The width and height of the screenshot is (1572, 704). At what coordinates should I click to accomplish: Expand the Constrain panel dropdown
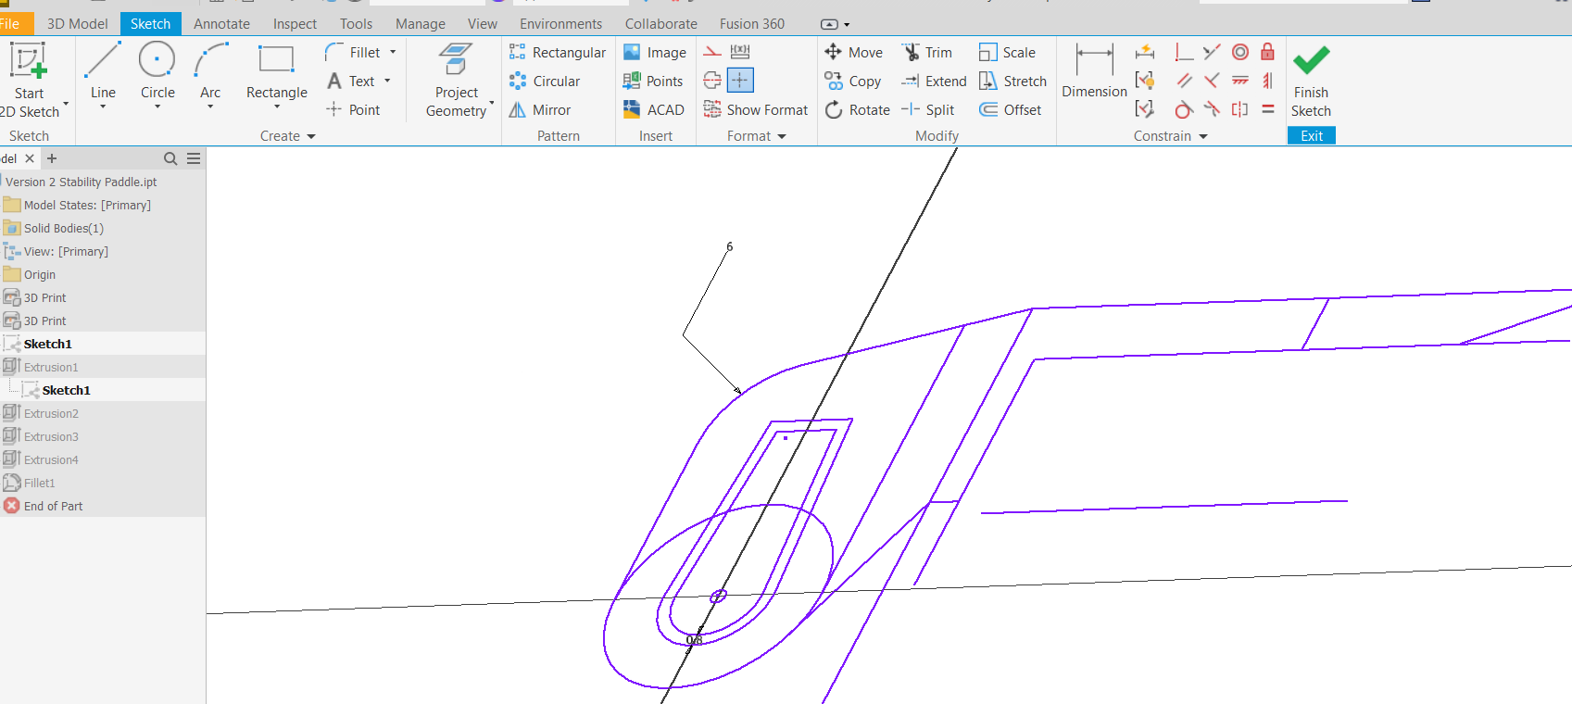click(x=1203, y=136)
